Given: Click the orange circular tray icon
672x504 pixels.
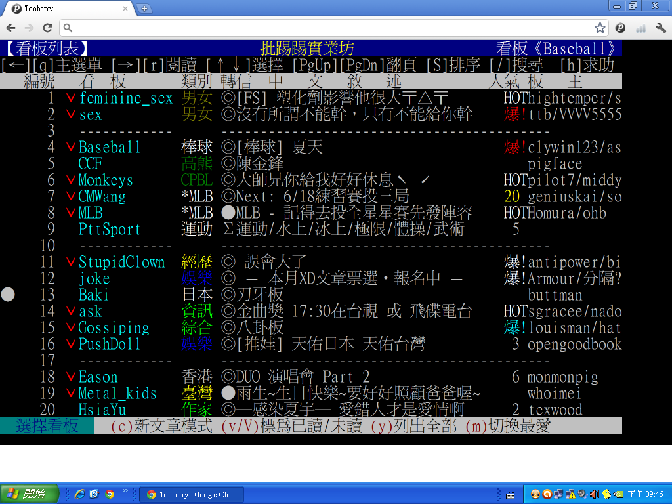Looking at the screenshot, I should (x=547, y=495).
